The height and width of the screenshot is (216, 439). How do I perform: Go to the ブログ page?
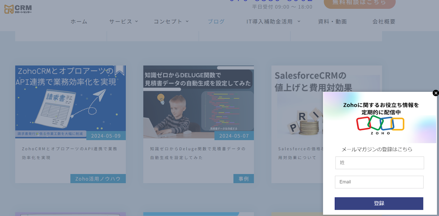click(216, 21)
